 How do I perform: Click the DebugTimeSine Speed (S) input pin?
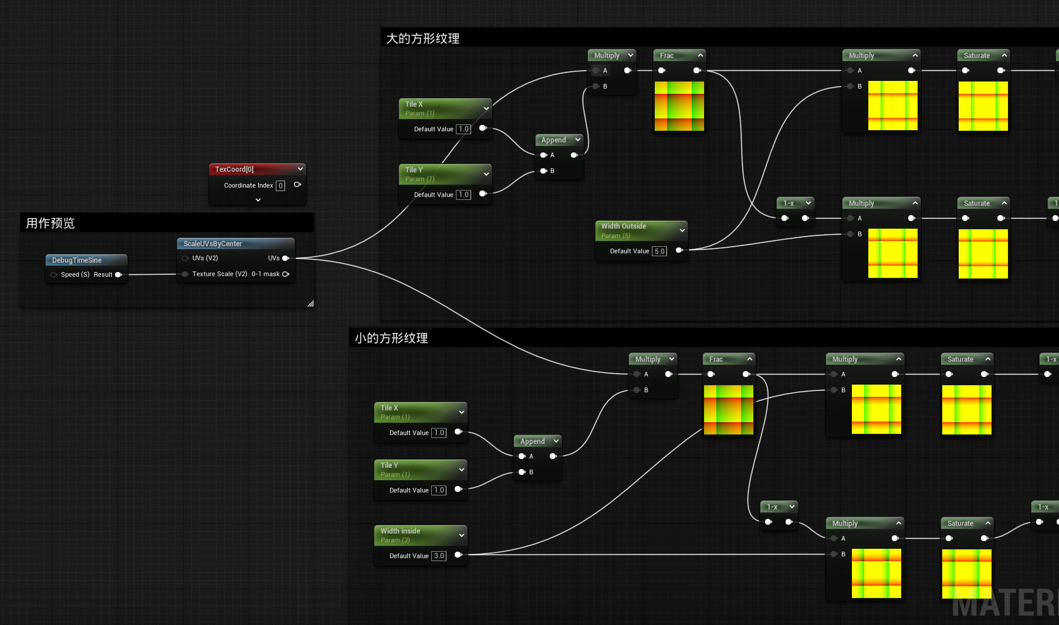(x=54, y=274)
